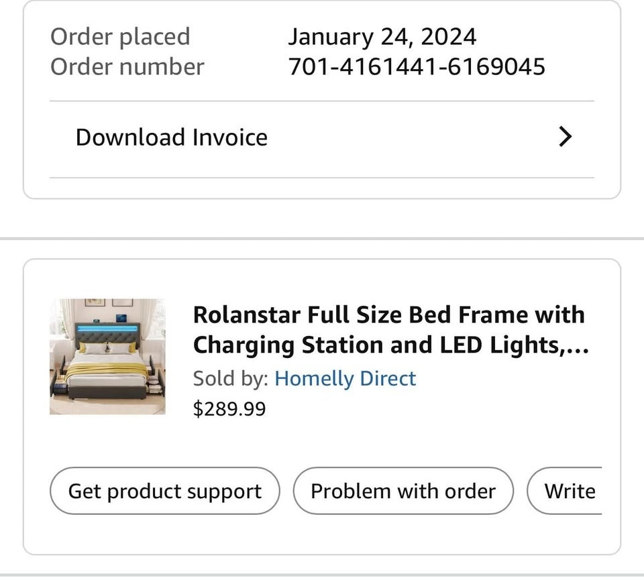Image resolution: width=644 pixels, height=580 pixels.
Task: Click the January 24, 2024 order date
Action: pos(382,36)
